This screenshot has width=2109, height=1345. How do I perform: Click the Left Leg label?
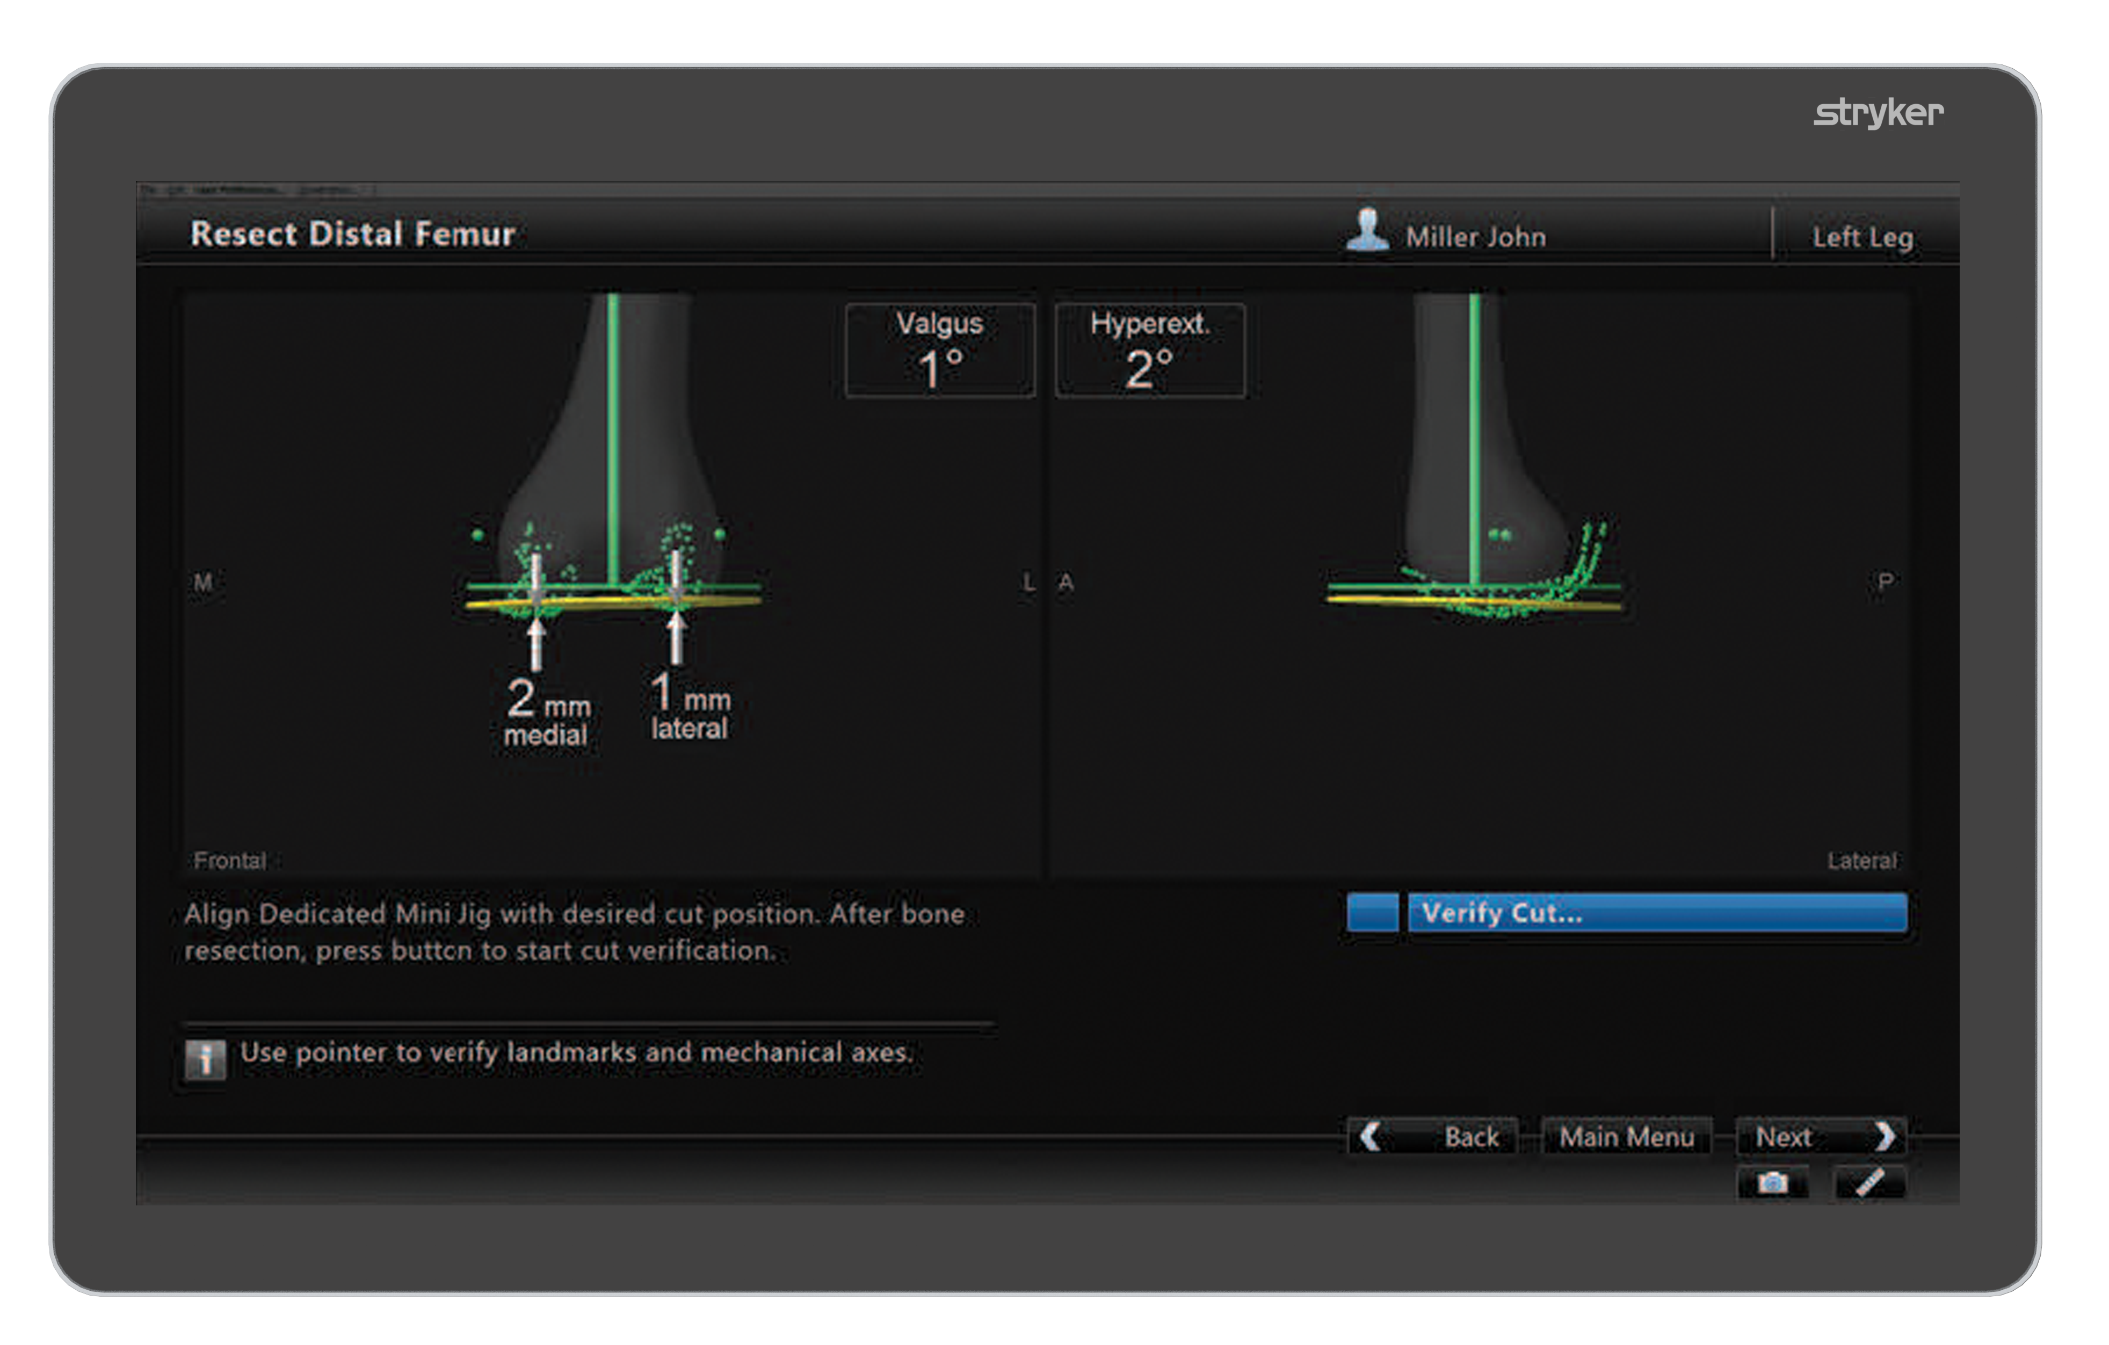1862,237
